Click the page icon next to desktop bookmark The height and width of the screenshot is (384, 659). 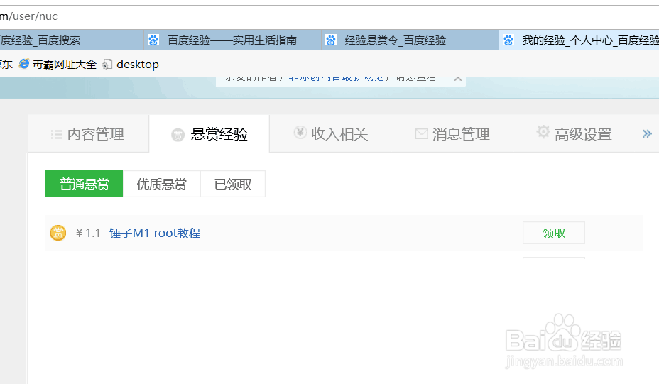coord(108,64)
